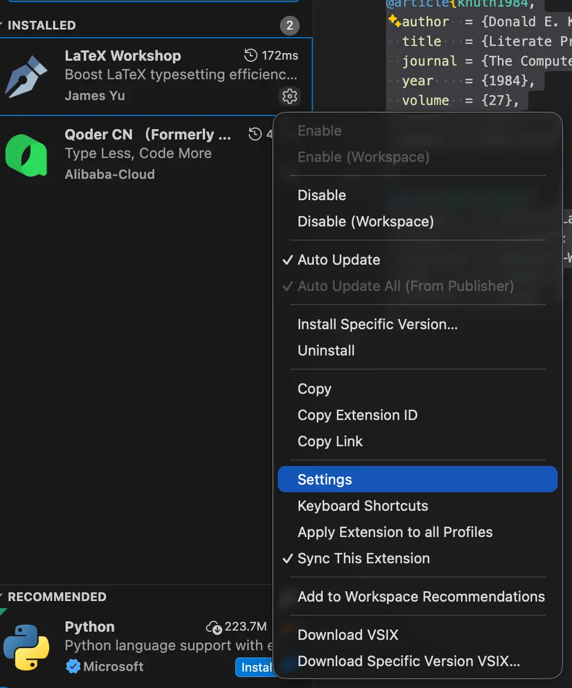Click the LaTeX Workshop pen nib icon
This screenshot has width=572, height=688.
[26, 77]
